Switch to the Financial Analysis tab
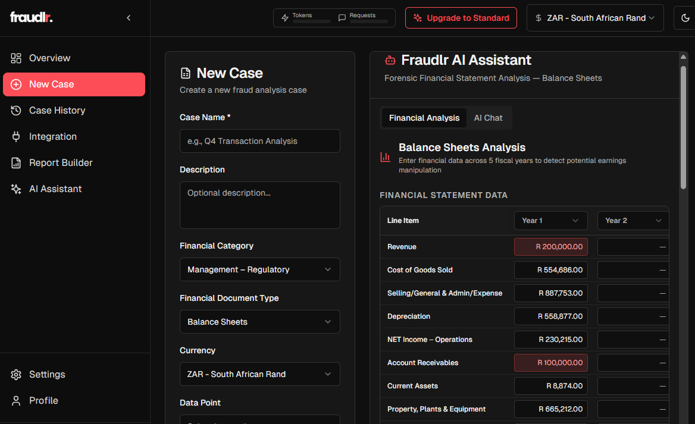The width and height of the screenshot is (695, 424). [424, 118]
